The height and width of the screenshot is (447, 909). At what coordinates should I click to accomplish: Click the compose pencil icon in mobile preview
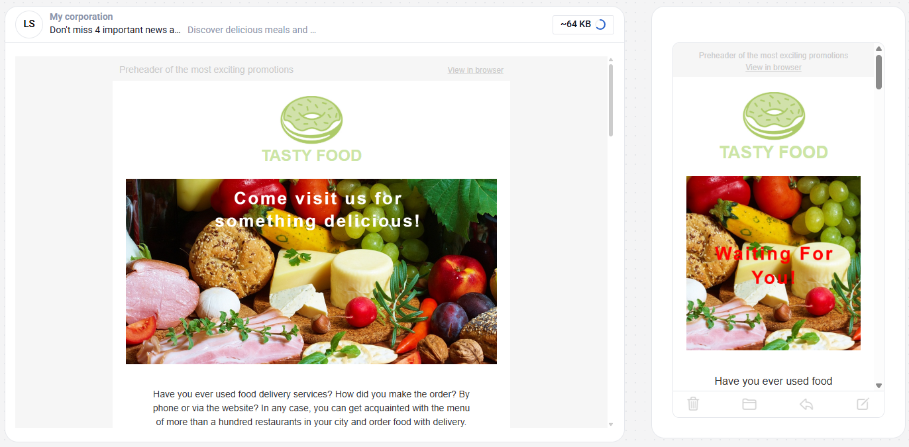(863, 404)
